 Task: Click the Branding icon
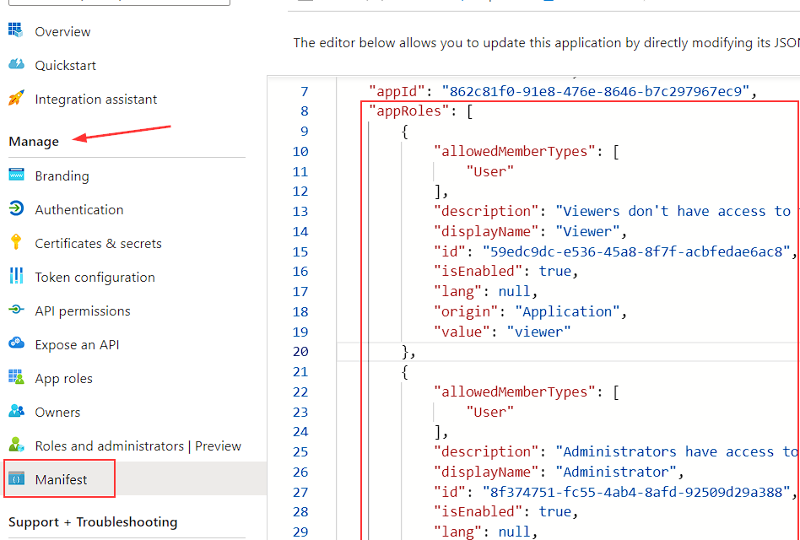(16, 175)
